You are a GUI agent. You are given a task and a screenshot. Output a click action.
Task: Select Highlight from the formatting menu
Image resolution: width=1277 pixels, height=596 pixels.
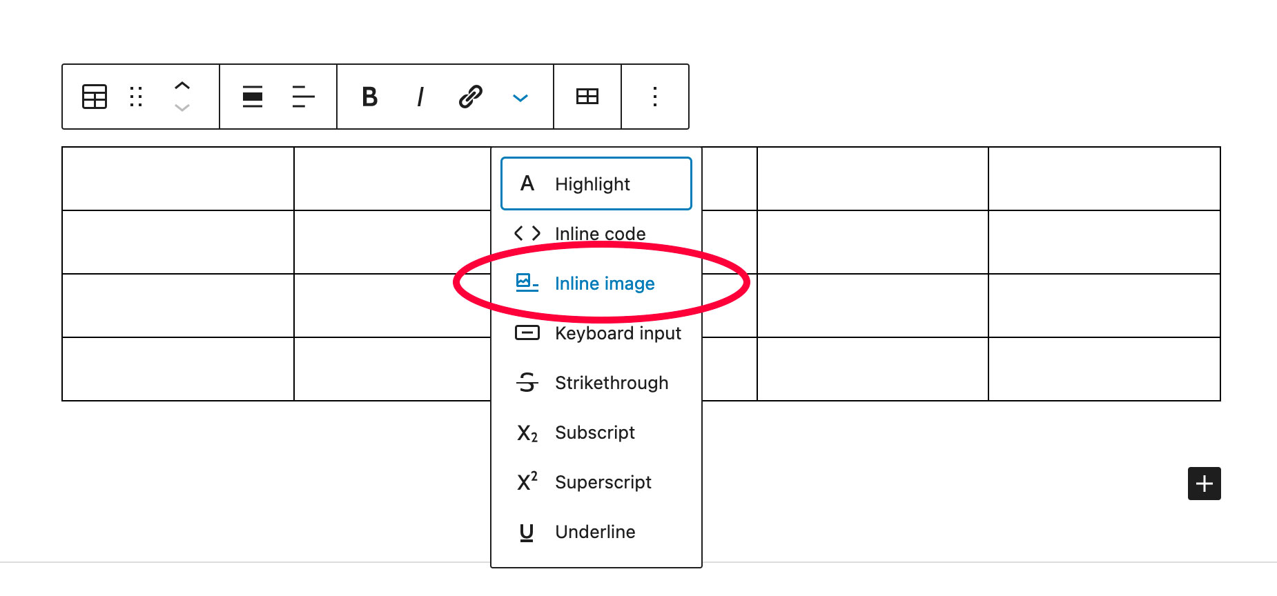click(596, 183)
